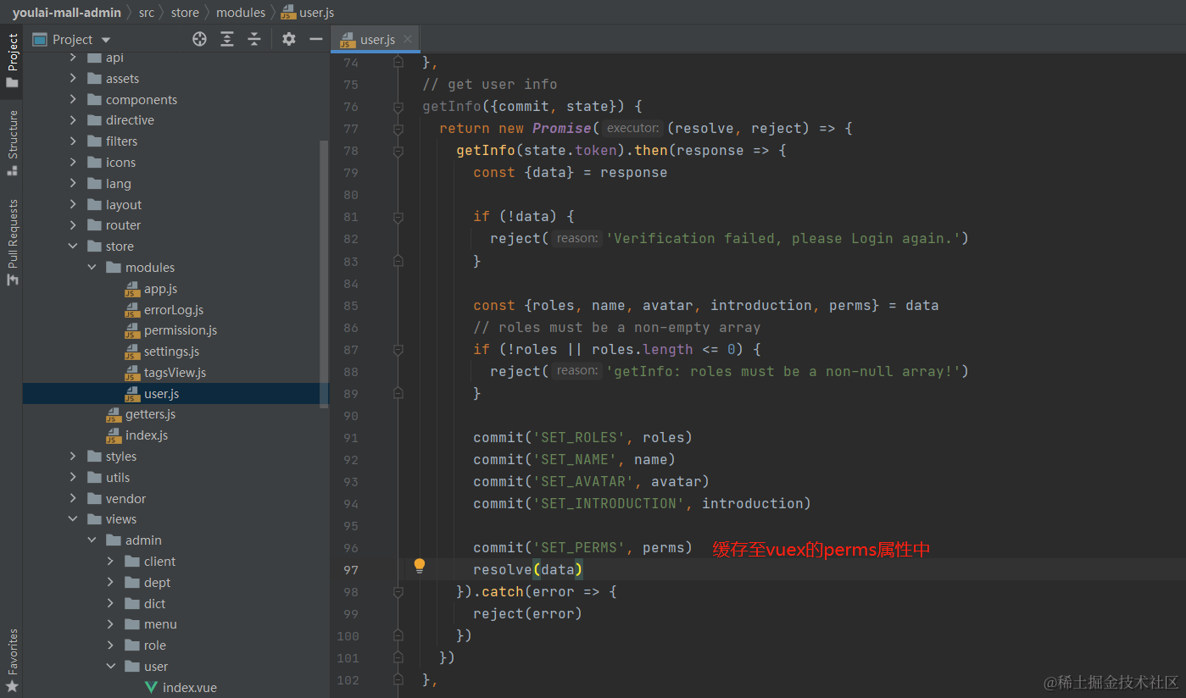Expand the components folder

73,100
